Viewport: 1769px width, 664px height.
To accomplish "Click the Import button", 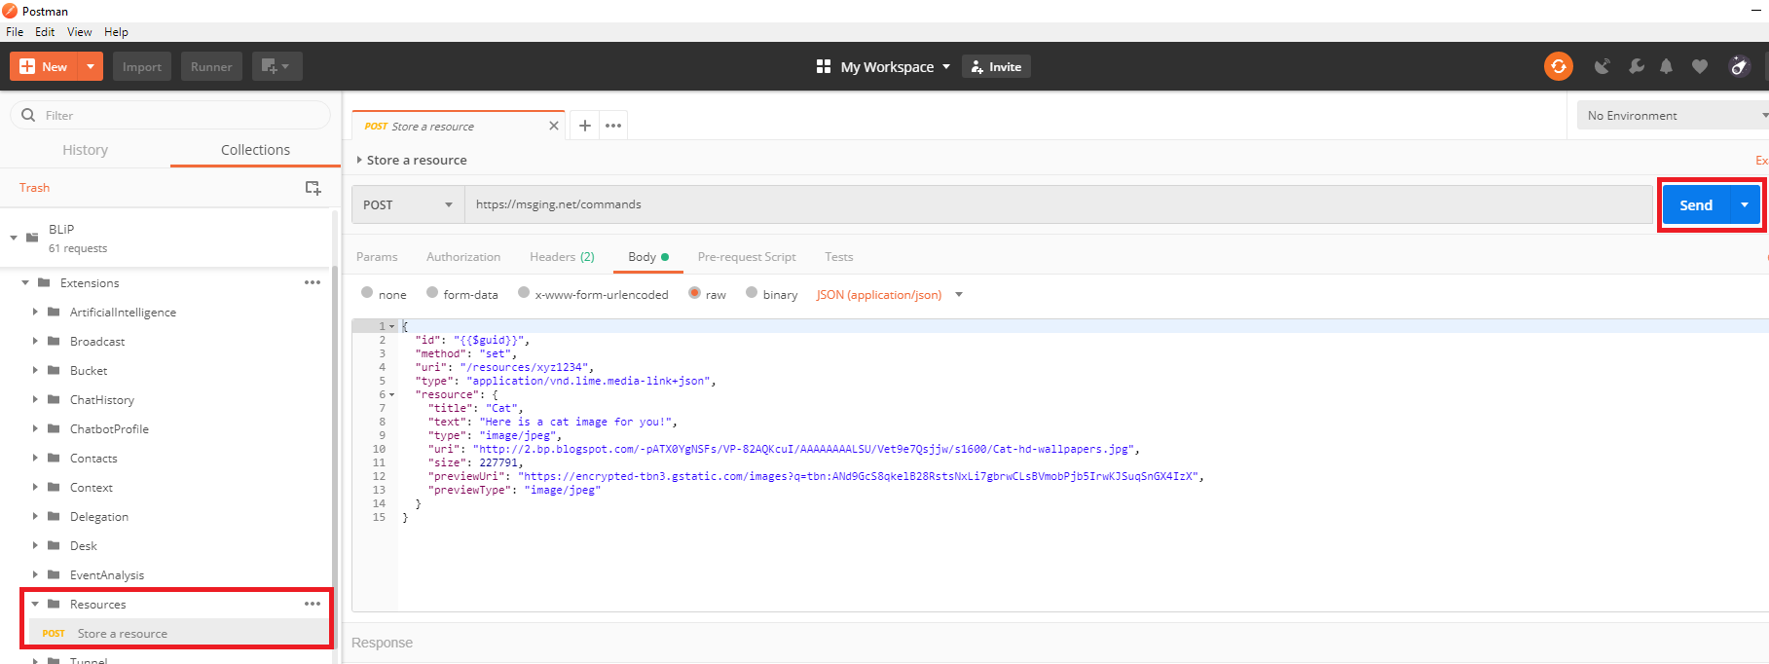I will [142, 66].
